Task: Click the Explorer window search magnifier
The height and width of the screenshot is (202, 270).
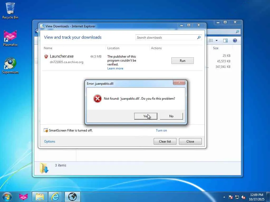Action: click(237, 32)
